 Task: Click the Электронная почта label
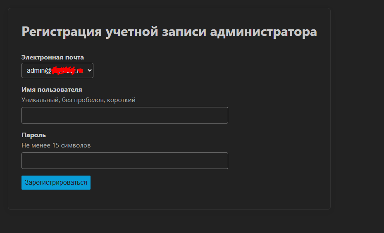click(x=52, y=57)
